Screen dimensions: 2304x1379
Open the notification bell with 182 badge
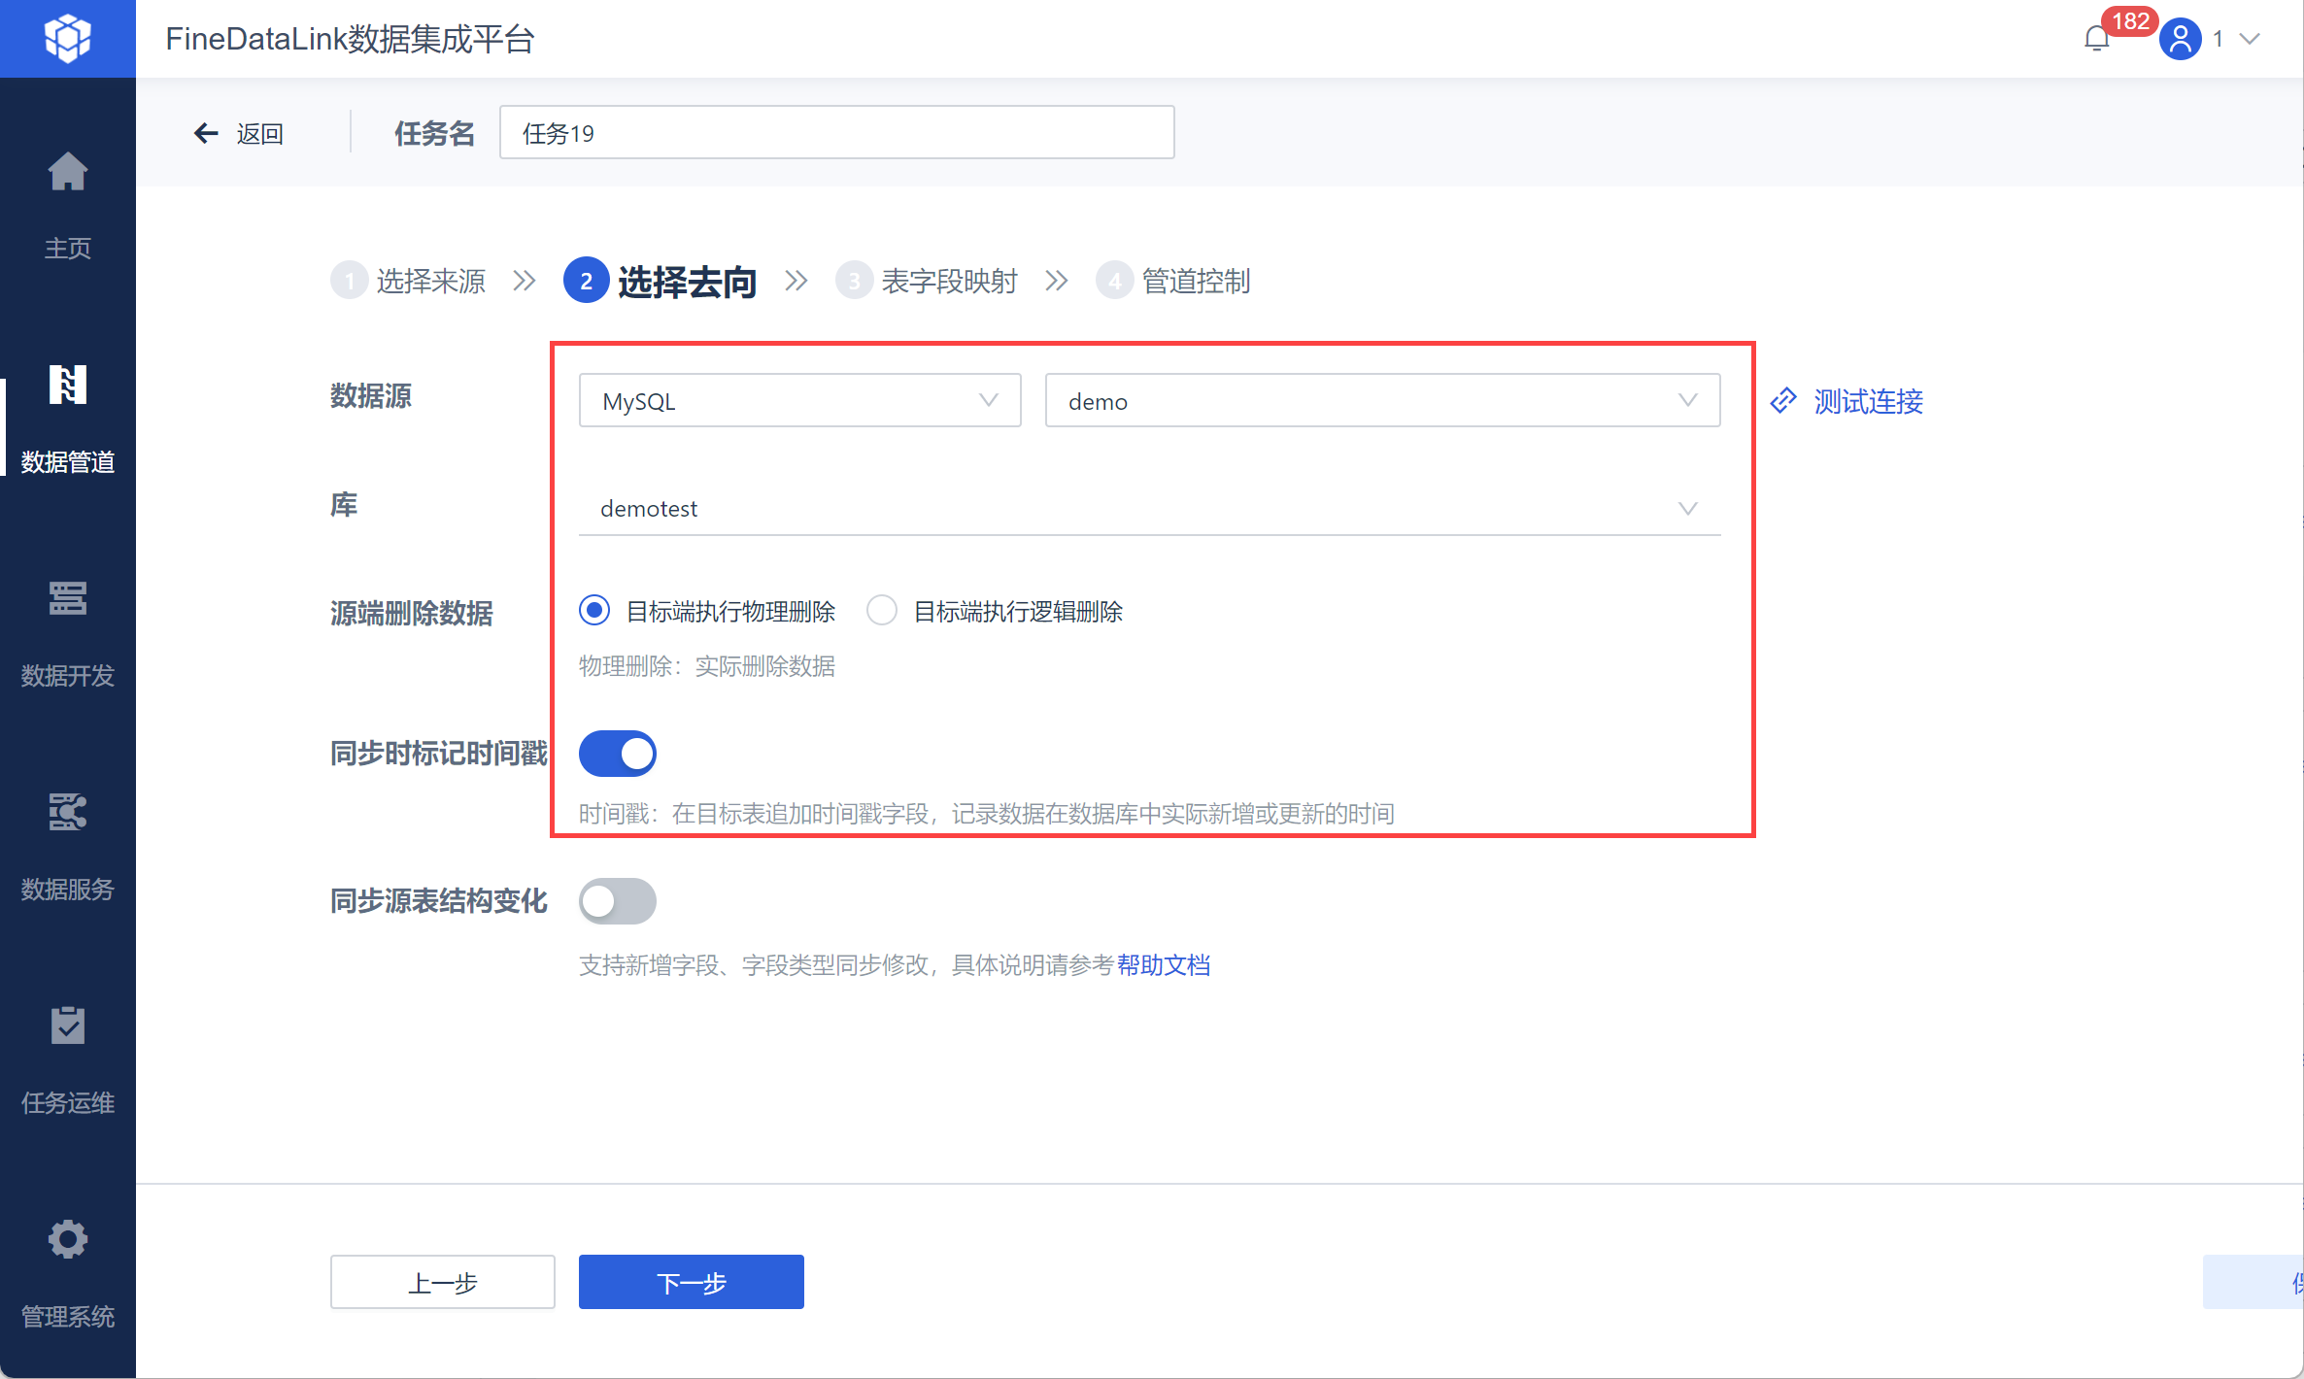(2096, 39)
